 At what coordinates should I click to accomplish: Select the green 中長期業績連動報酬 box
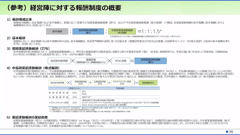[122, 31]
